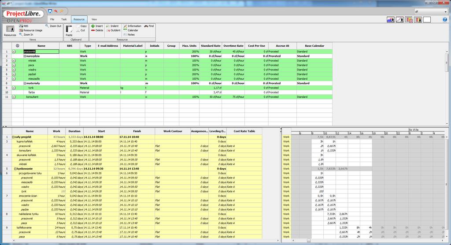Open the df project selector dropdown
Screen dimensions: 451x245
(431, 12)
